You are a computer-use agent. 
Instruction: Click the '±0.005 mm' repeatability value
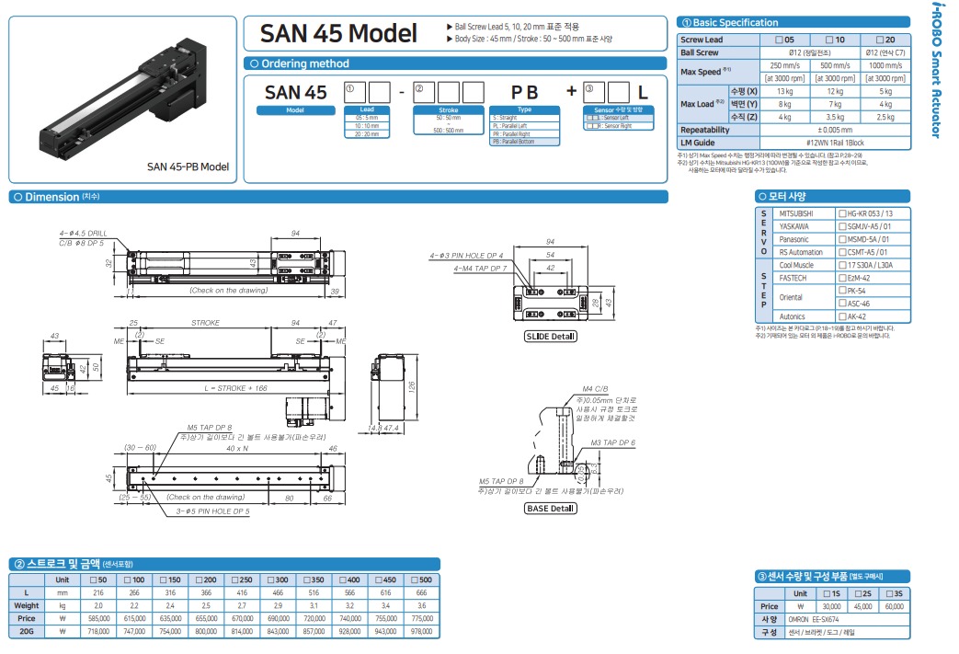[x=835, y=131]
